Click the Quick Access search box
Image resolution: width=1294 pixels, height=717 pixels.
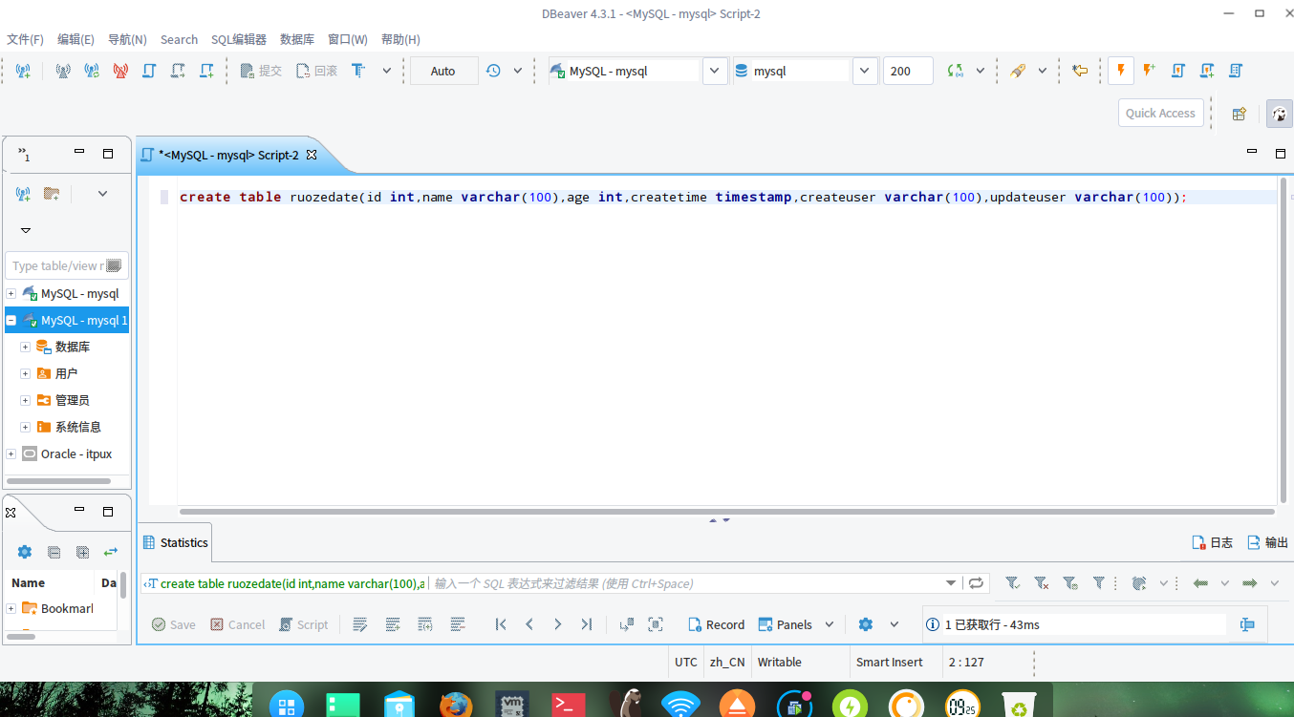(x=1160, y=113)
